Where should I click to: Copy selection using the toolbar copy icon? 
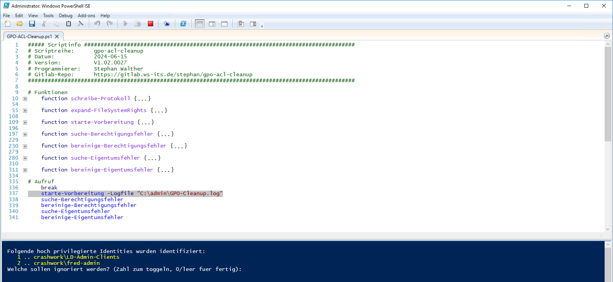pos(56,24)
